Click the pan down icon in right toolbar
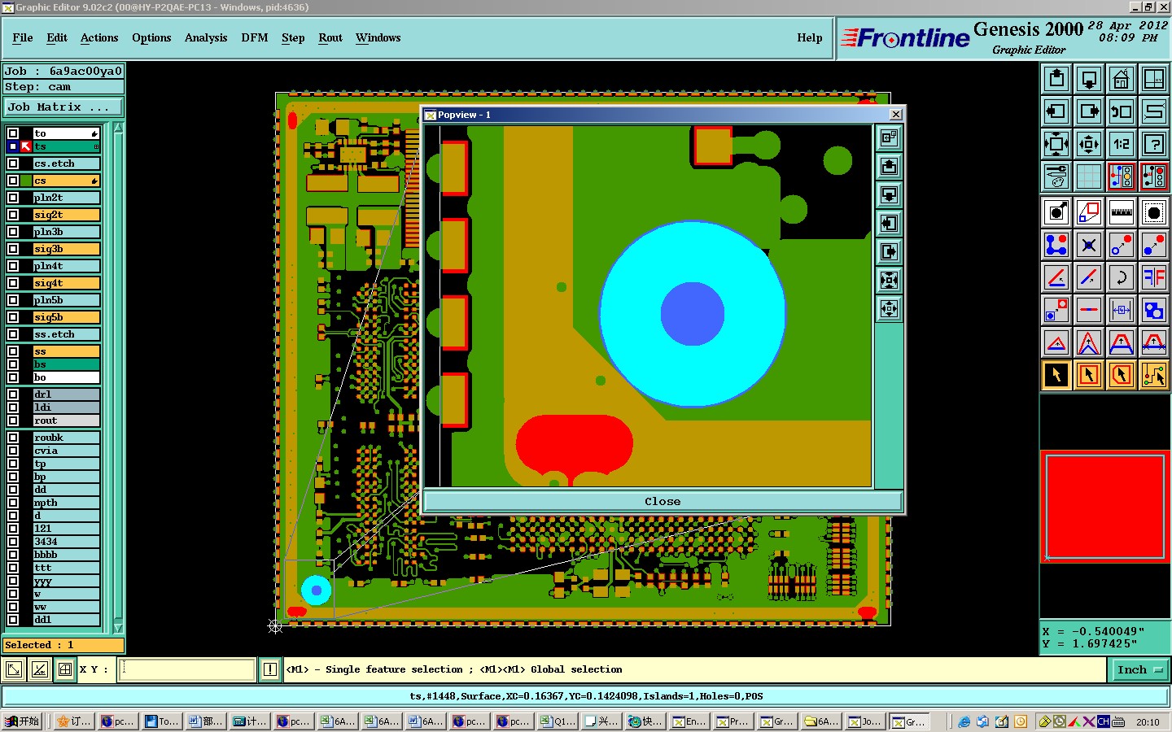The image size is (1172, 732). 1089,79
